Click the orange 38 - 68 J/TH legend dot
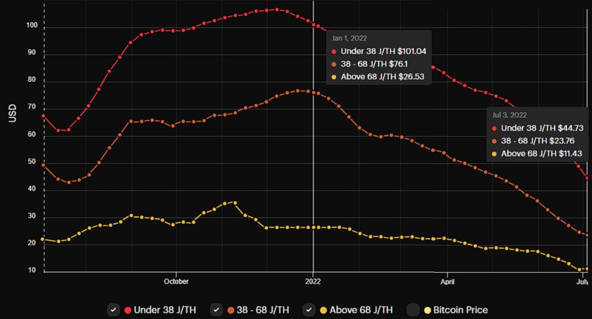 pyautogui.click(x=231, y=310)
